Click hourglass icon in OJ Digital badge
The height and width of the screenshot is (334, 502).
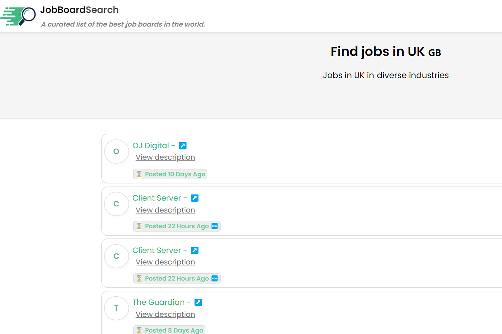coord(139,174)
